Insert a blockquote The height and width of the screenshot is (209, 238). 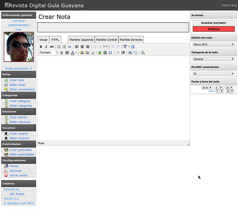pyautogui.click(x=70, y=47)
